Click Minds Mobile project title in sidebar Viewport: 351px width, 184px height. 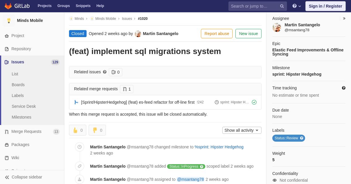coord(30,20)
